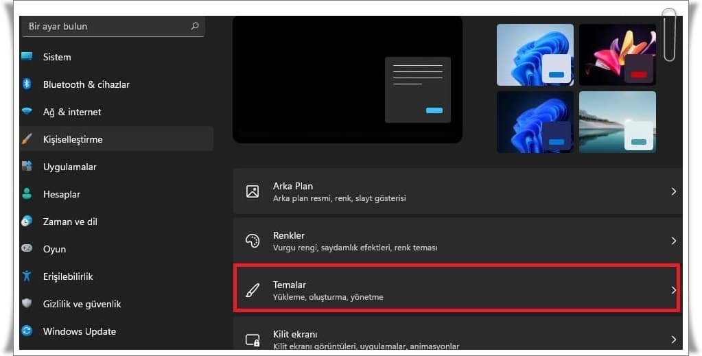Click 'Vurgu rengi, saydamlık efektleri, renk teması' text
The width and height of the screenshot is (702, 356).
[x=355, y=247]
